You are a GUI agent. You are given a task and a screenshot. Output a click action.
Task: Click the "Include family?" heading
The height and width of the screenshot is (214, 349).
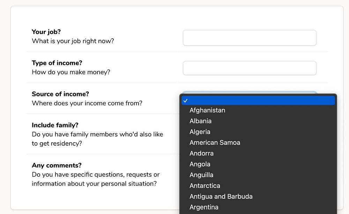[55, 125]
